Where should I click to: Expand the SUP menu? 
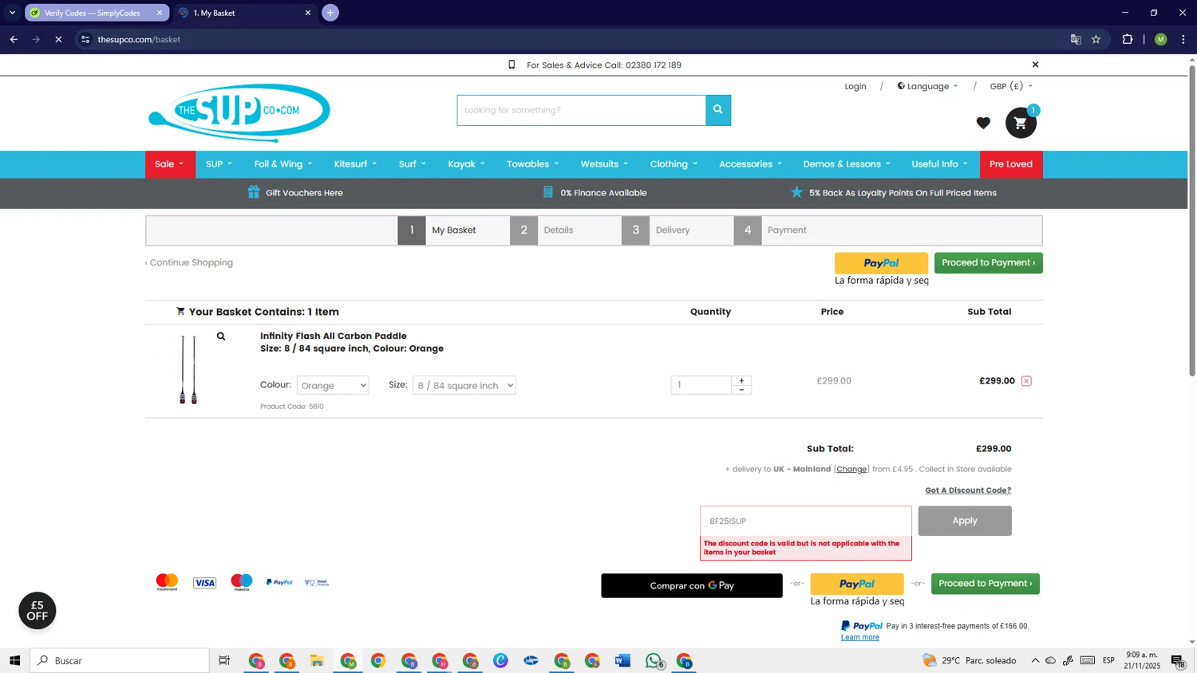click(x=219, y=164)
